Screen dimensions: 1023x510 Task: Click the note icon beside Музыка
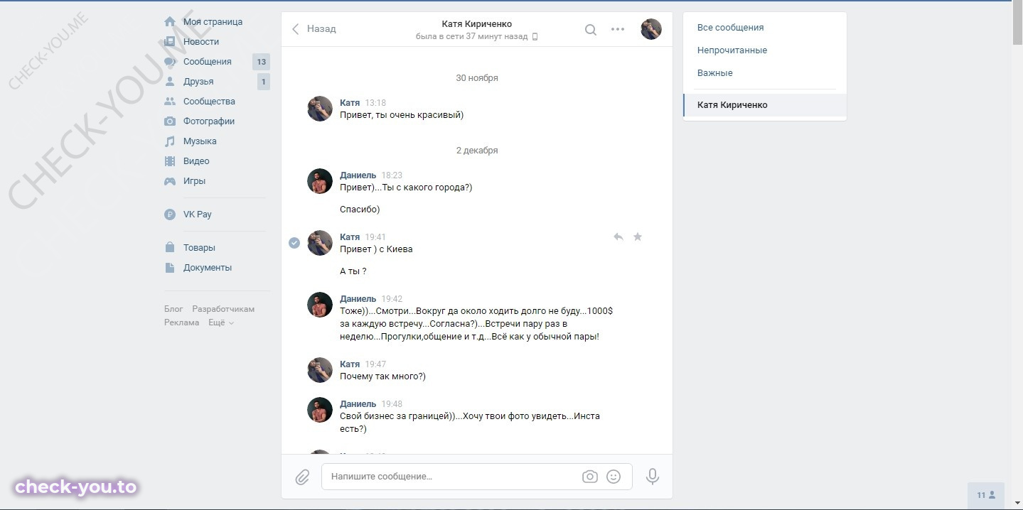coord(170,141)
